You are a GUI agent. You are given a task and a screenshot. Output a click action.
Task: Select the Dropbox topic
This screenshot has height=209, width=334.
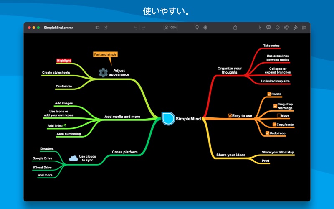[47, 149]
